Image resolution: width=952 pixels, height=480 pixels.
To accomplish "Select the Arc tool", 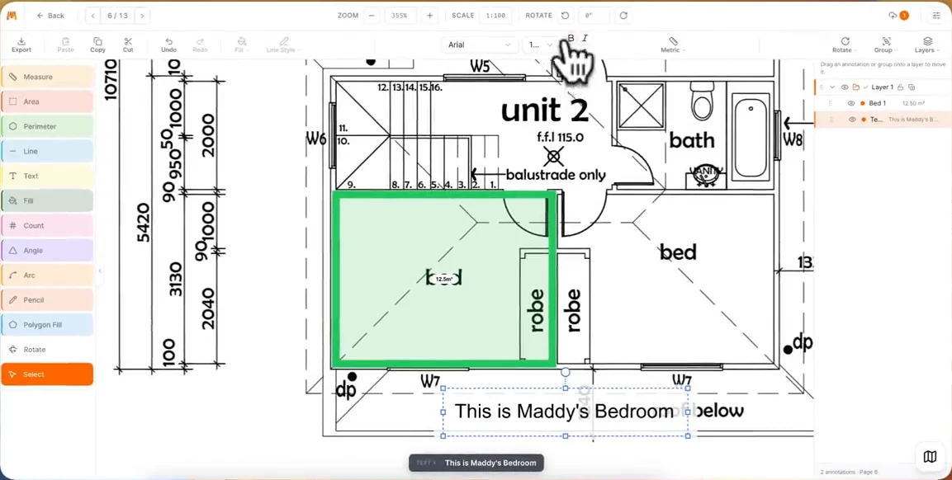I will point(47,275).
